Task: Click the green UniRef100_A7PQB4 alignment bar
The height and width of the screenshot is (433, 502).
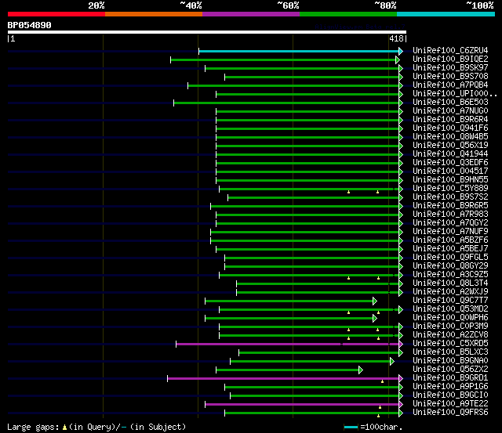Action: click(293, 85)
